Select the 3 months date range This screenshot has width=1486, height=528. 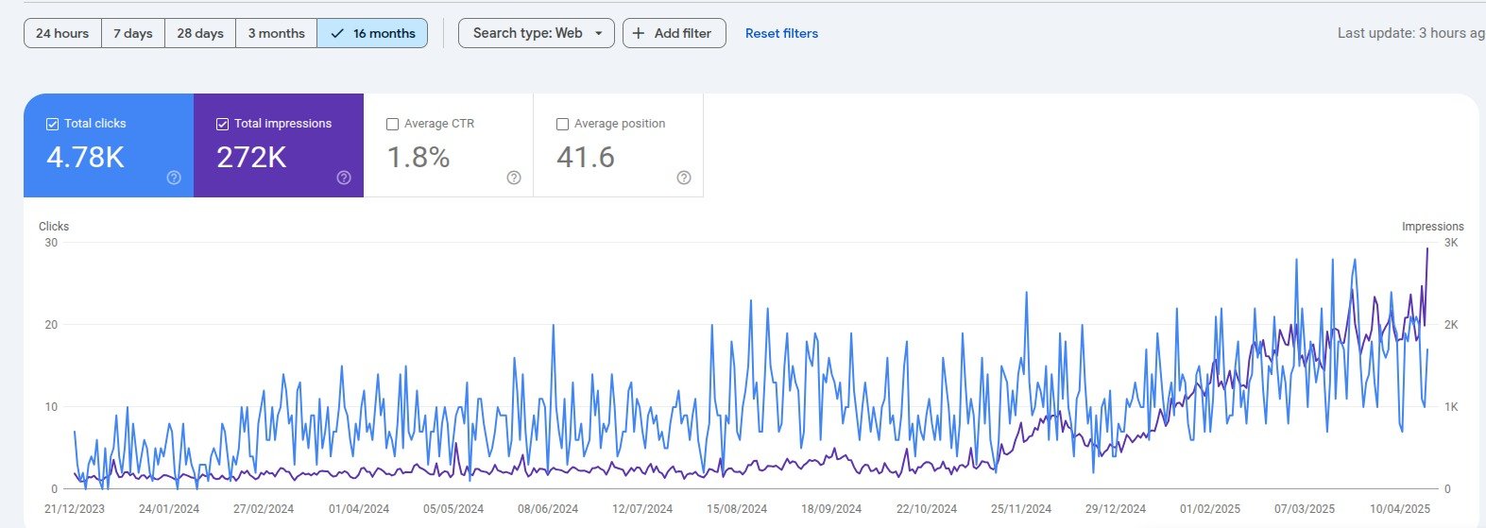point(276,33)
